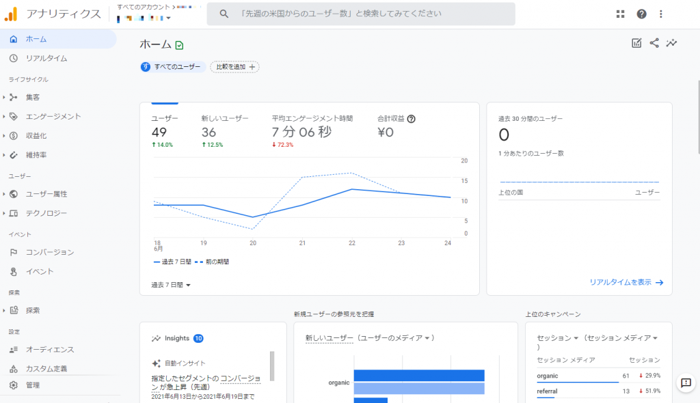Click the すべてのユーザー segment chip
The image size is (700, 403).
172,67
